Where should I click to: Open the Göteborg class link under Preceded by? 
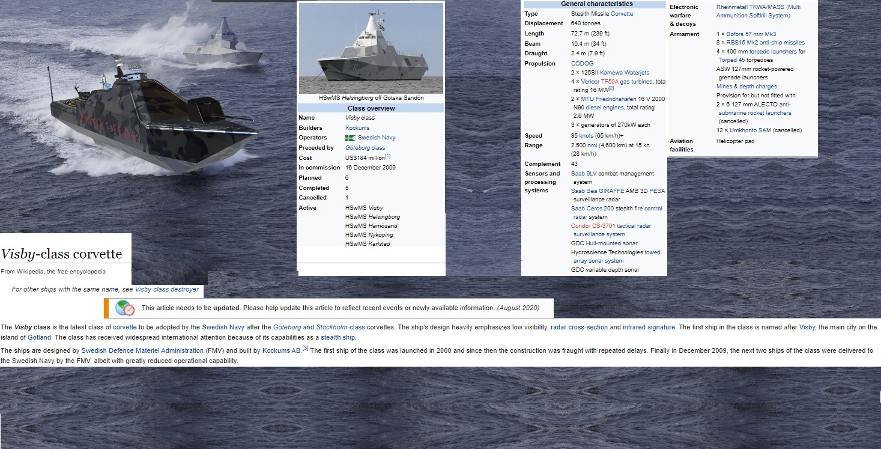coord(365,148)
